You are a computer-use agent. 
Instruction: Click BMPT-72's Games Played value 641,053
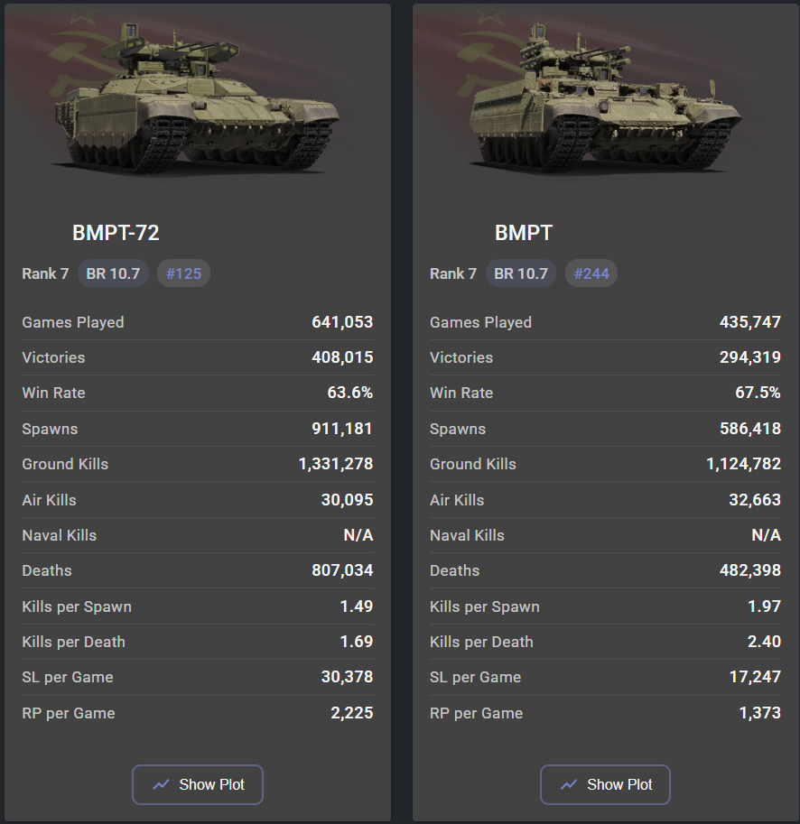coord(340,322)
